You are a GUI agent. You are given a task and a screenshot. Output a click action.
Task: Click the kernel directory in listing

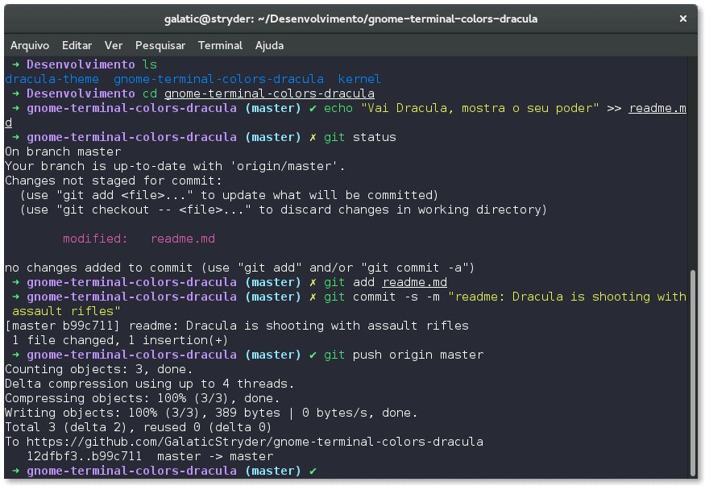[359, 78]
